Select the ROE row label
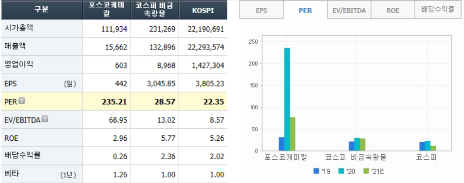464x183 pixels. coord(12,138)
